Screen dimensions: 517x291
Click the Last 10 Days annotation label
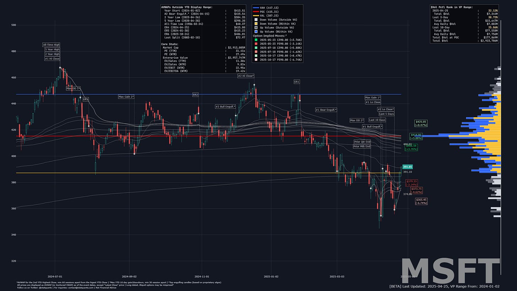click(377, 120)
